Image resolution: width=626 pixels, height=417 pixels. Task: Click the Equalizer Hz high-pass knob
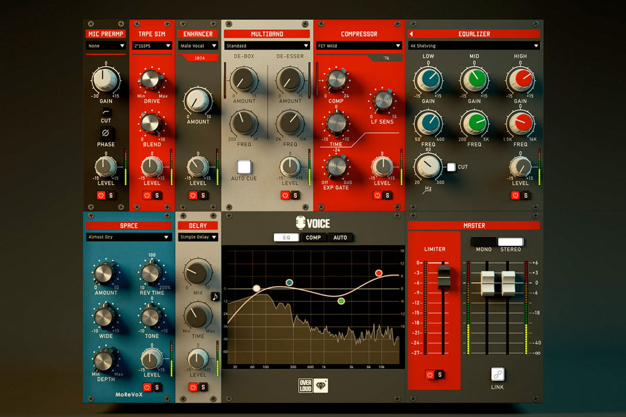428,167
